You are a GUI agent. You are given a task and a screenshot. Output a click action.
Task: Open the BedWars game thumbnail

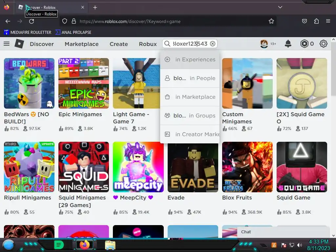(x=29, y=83)
